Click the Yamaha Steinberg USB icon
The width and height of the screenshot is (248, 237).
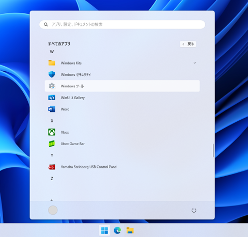52,167
